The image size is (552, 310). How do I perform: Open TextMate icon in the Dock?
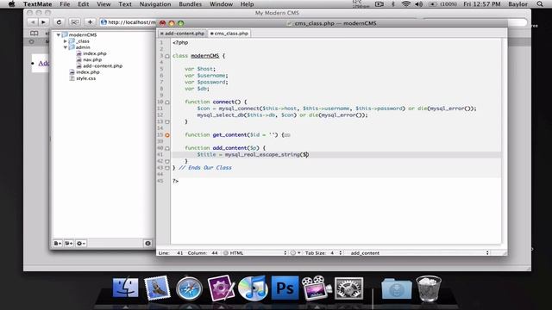point(221,288)
